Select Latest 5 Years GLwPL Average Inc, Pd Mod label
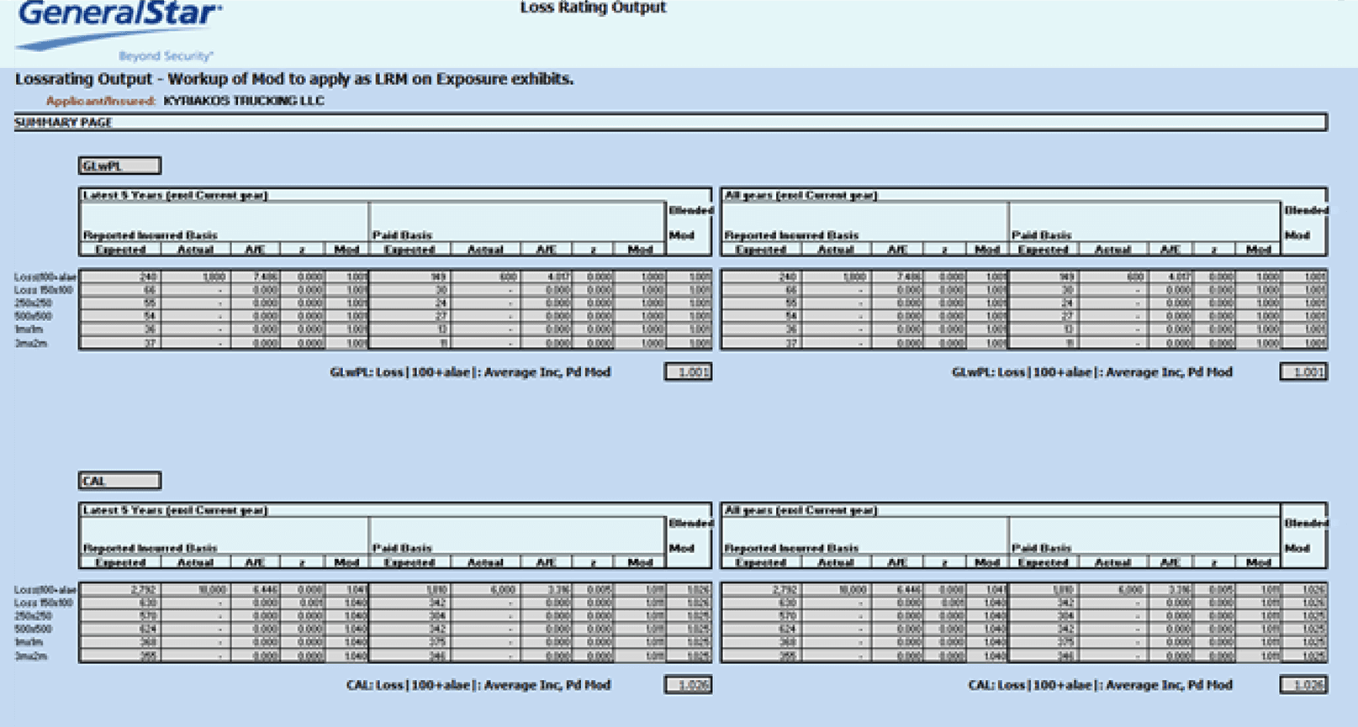 pos(470,371)
